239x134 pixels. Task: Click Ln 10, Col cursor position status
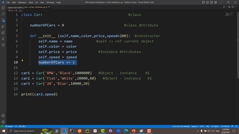[x=181, y=127]
